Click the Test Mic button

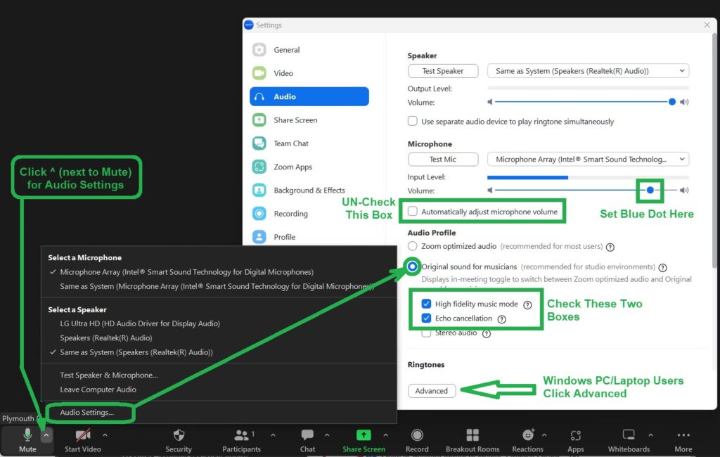pyautogui.click(x=443, y=159)
